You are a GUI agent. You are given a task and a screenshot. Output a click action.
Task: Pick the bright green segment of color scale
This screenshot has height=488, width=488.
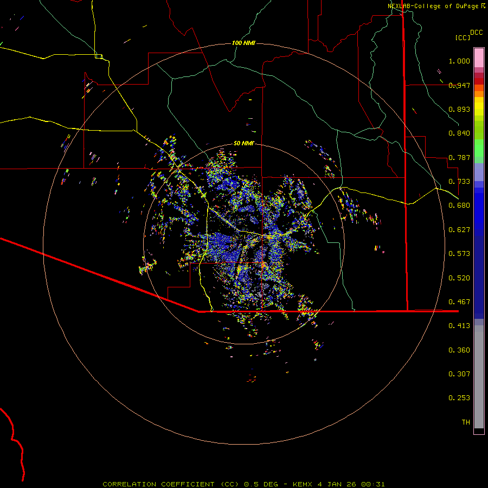(479, 148)
